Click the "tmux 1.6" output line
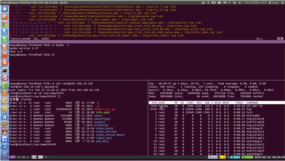This screenshot has width=285, height=161. (16, 52)
